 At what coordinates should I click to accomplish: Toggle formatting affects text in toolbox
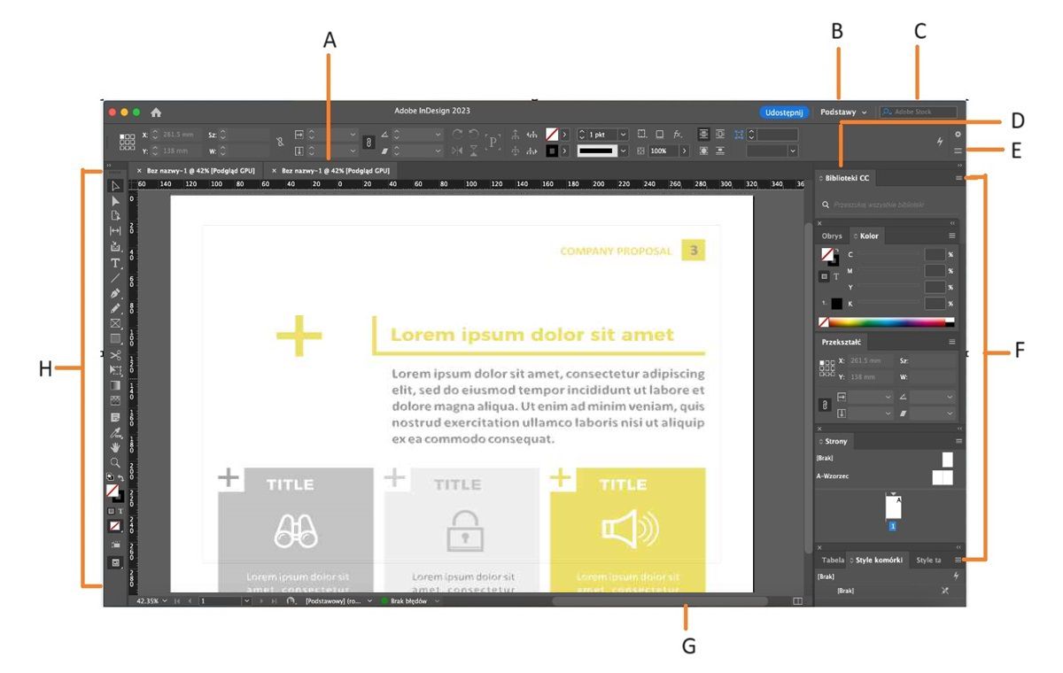(120, 512)
